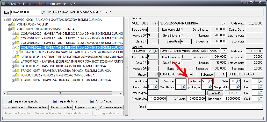This screenshot has height=122, width=267.
Task: Open lookup for Item filho code COGAV01.0020
Action: coord(156,51)
